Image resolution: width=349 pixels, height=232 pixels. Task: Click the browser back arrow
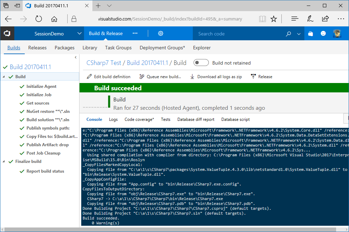[8, 19]
